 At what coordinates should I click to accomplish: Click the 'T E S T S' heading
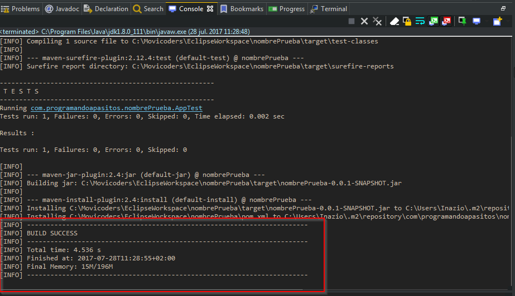(21, 91)
